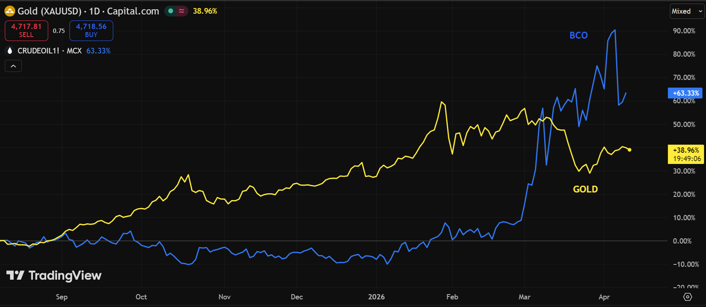Select the CRUDEOIL1! MCX legend entry
The image size is (706, 307).
point(49,51)
